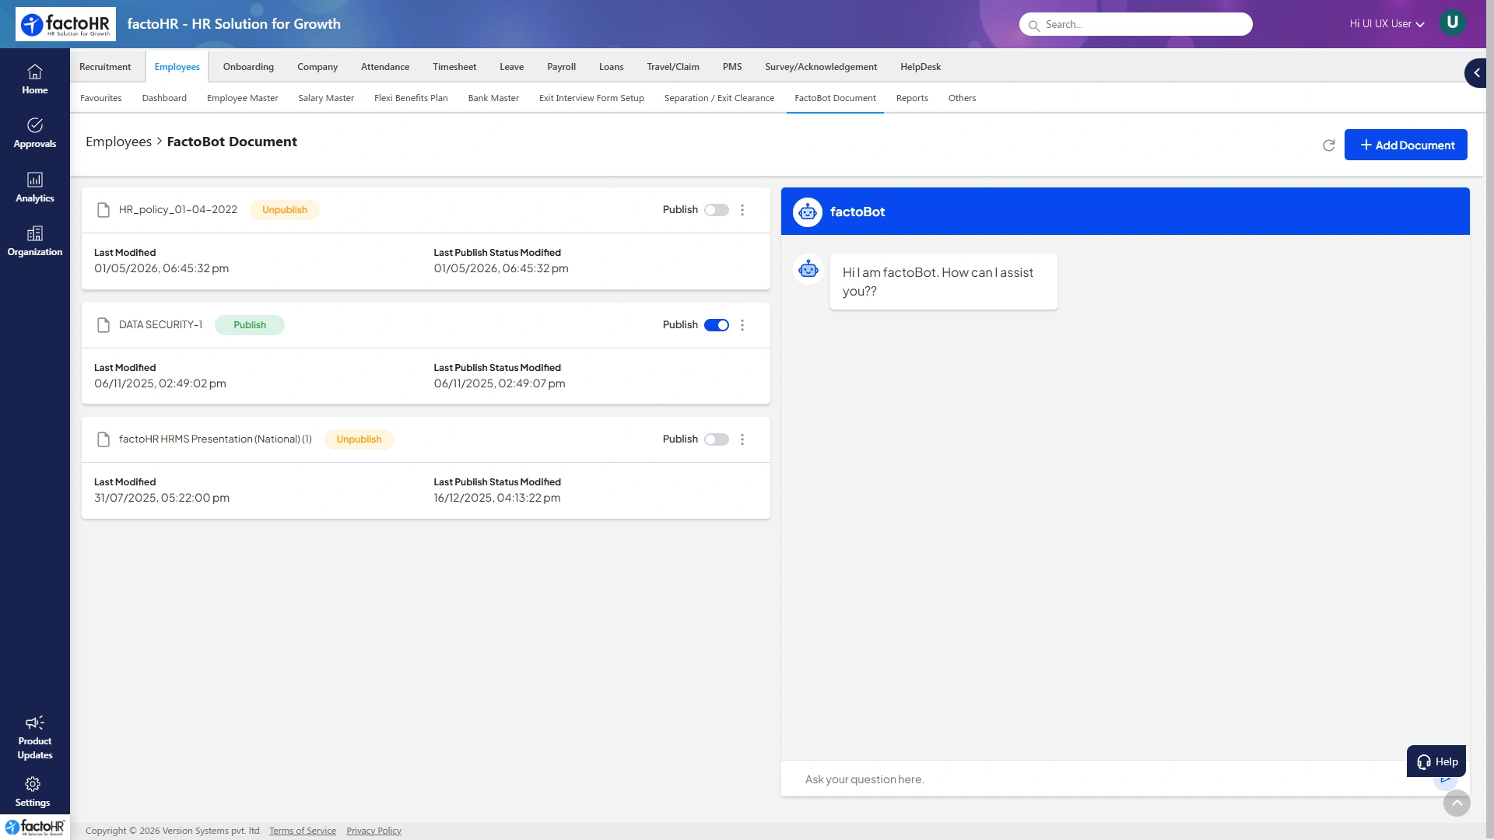Open the Favourites submenu

101,98
